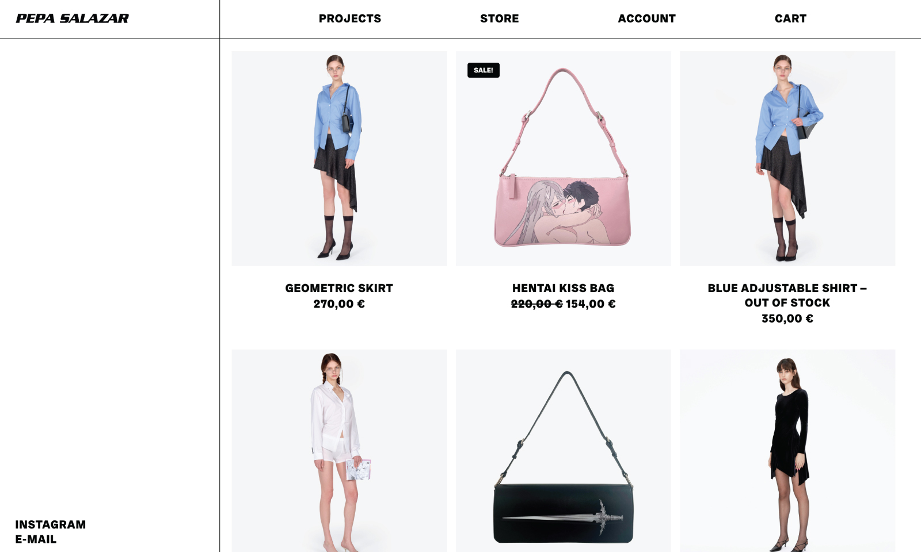The image size is (921, 552).
Task: Click the E-mail link
Action: [36, 539]
